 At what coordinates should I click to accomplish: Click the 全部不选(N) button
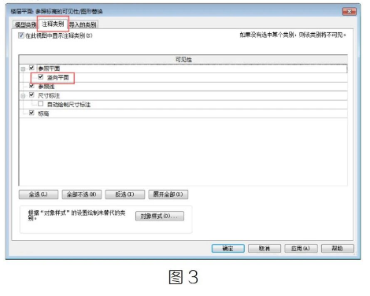pos(82,194)
